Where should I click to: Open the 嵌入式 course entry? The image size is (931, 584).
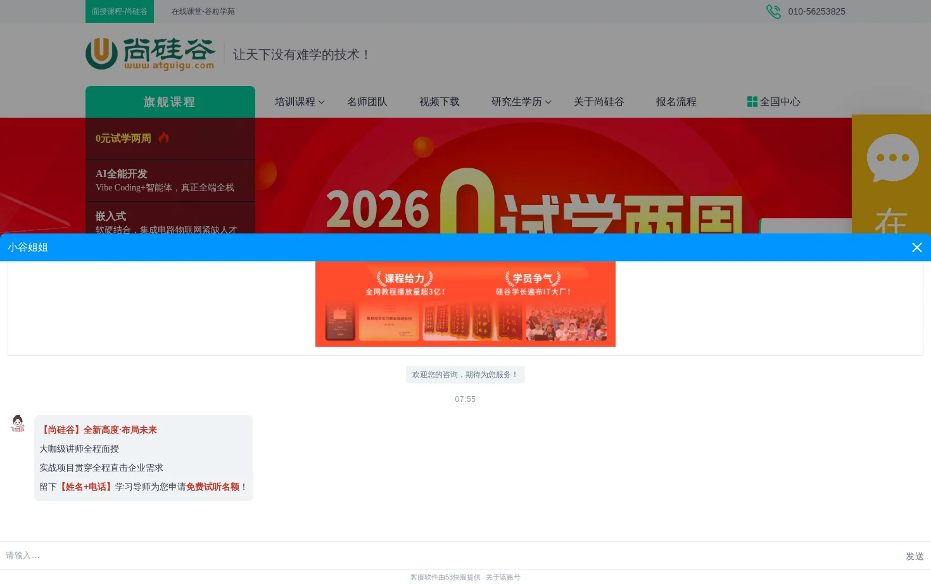click(x=170, y=218)
